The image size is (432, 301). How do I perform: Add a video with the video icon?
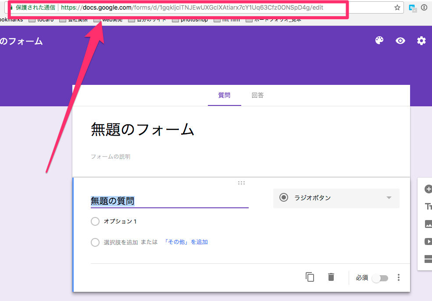[428, 241]
